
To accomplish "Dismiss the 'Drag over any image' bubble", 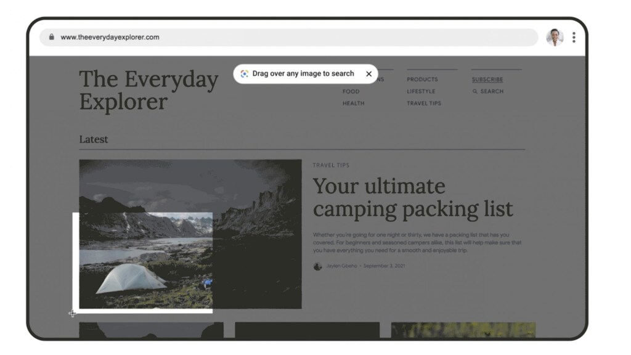I will 368,74.
